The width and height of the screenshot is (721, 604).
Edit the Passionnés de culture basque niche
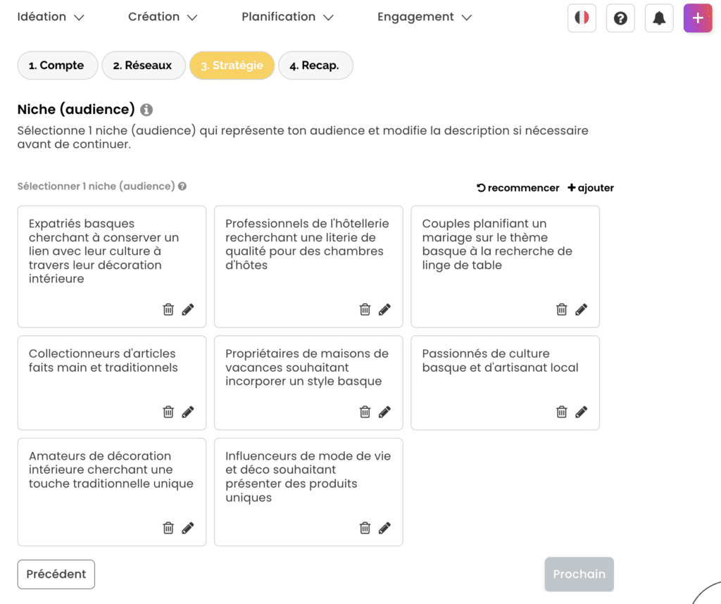coord(581,412)
